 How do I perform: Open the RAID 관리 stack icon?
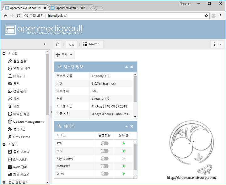pos(10,167)
